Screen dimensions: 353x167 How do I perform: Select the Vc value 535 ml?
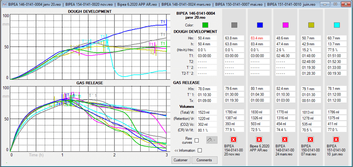pyautogui.click(x=311, y=124)
